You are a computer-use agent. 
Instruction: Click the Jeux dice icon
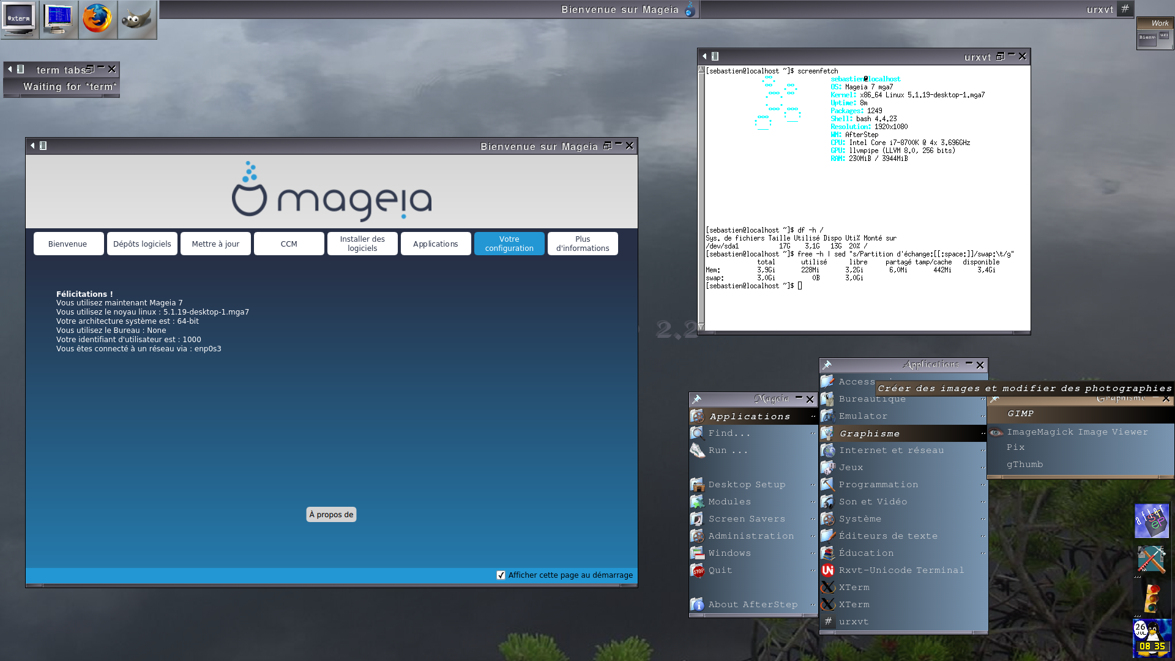[x=828, y=468]
